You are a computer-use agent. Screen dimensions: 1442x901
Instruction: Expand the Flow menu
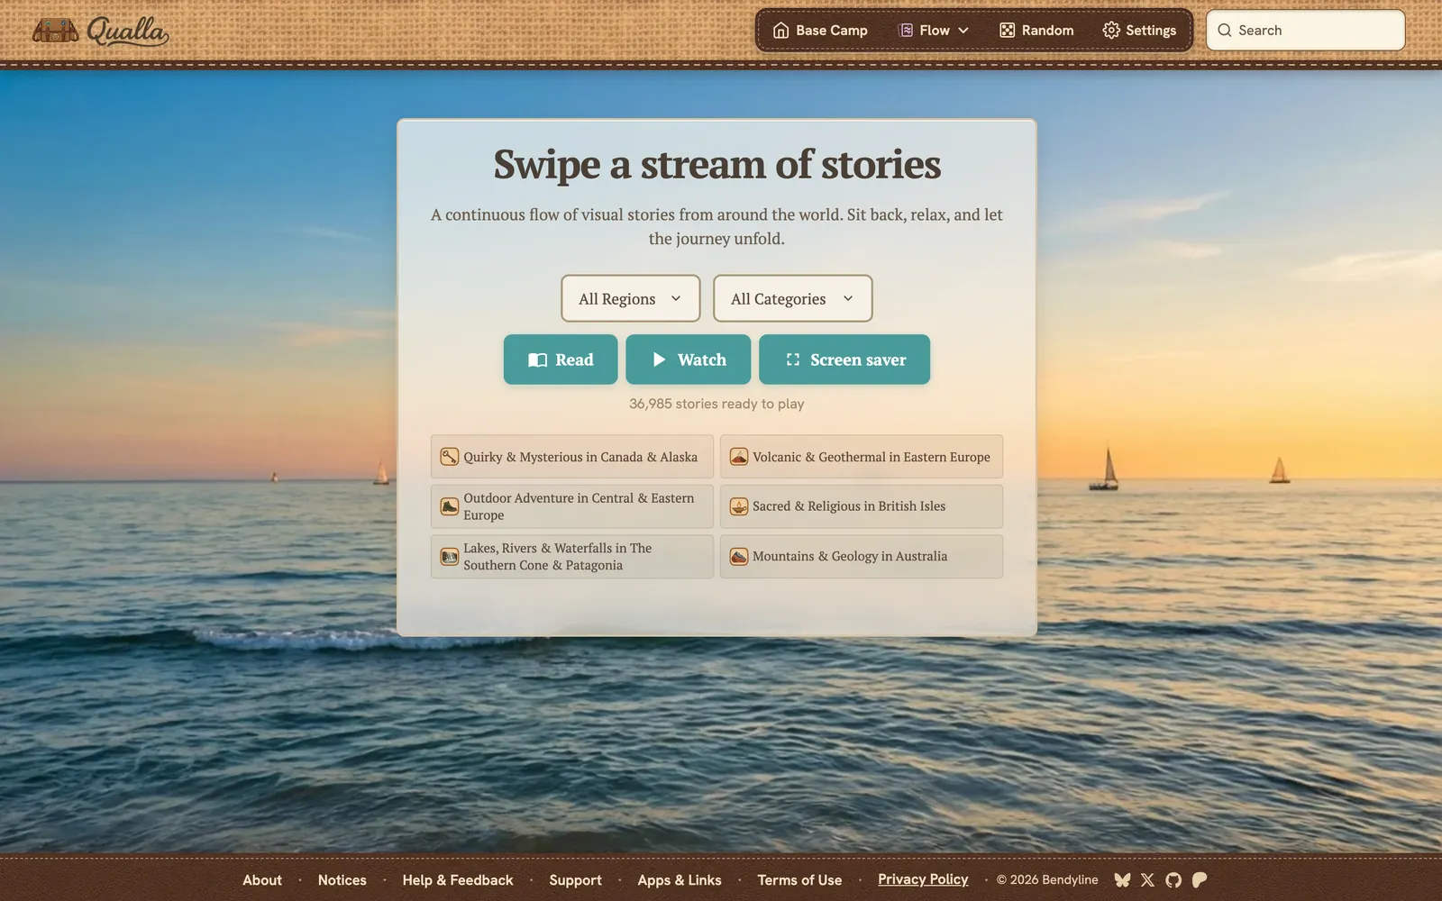click(x=934, y=31)
